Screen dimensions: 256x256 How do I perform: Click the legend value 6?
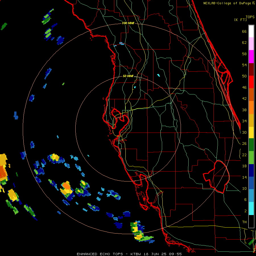[245, 200]
